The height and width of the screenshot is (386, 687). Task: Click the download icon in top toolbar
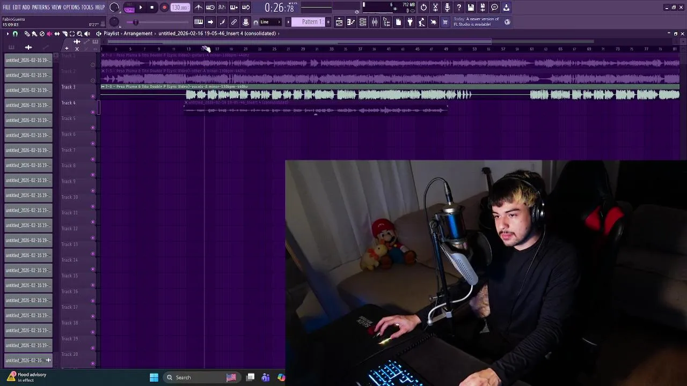coord(506,8)
